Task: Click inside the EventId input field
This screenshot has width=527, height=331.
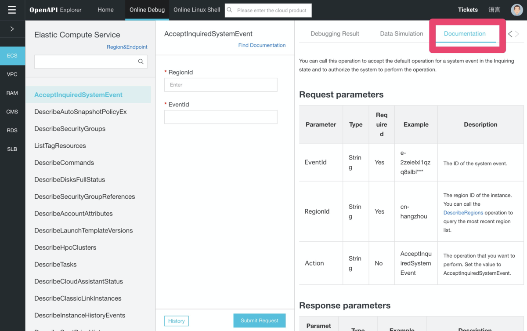Action: [x=220, y=117]
